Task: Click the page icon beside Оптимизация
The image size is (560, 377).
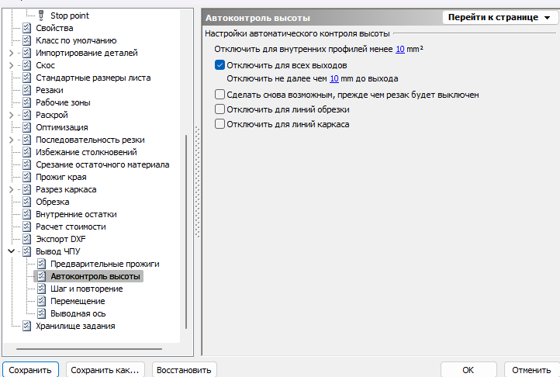Action: point(27,127)
